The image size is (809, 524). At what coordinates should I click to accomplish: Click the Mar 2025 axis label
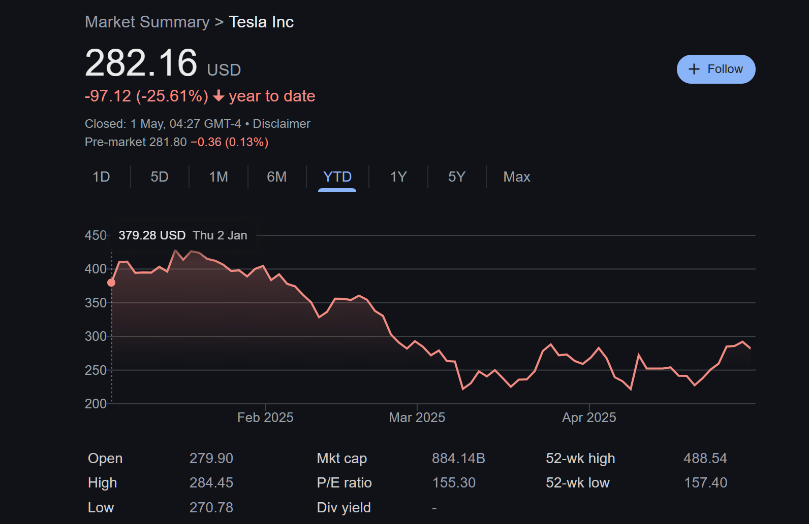(417, 417)
